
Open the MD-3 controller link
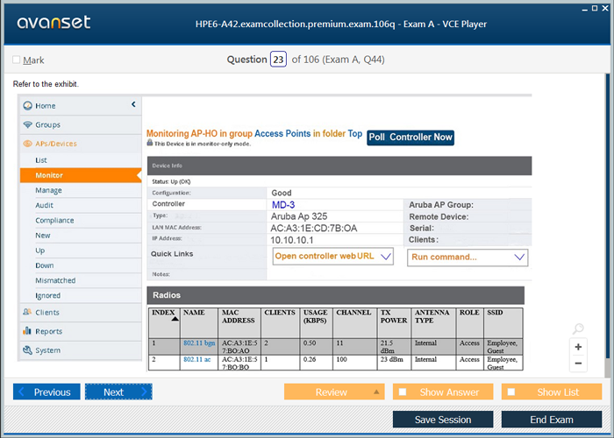point(283,205)
